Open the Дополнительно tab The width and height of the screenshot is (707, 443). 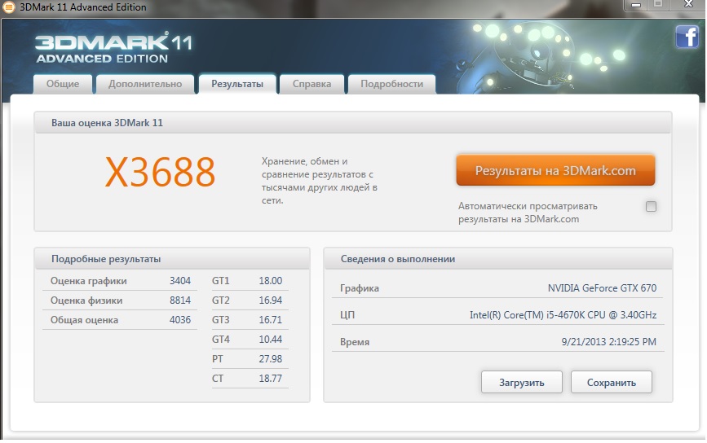pyautogui.click(x=145, y=84)
